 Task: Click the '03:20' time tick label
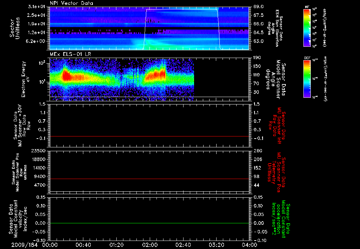tap(216, 245)
